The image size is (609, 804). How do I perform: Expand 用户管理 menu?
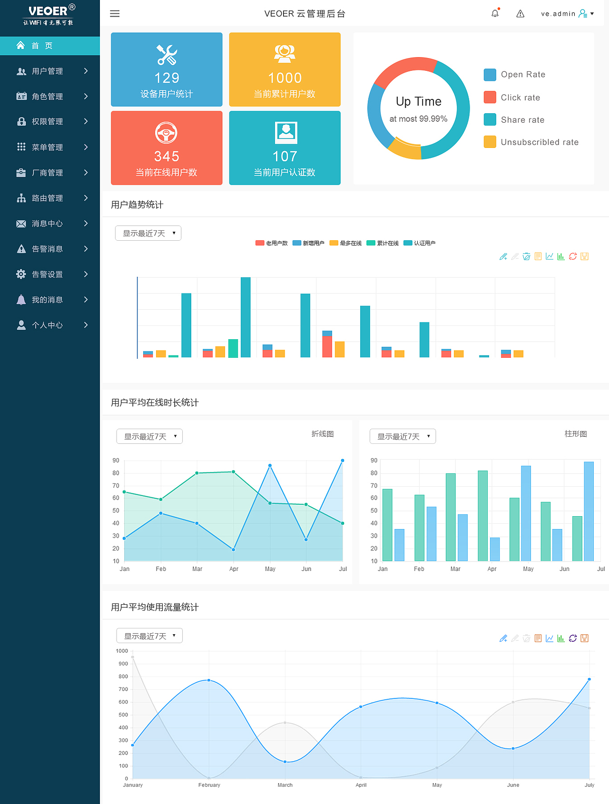(50, 71)
